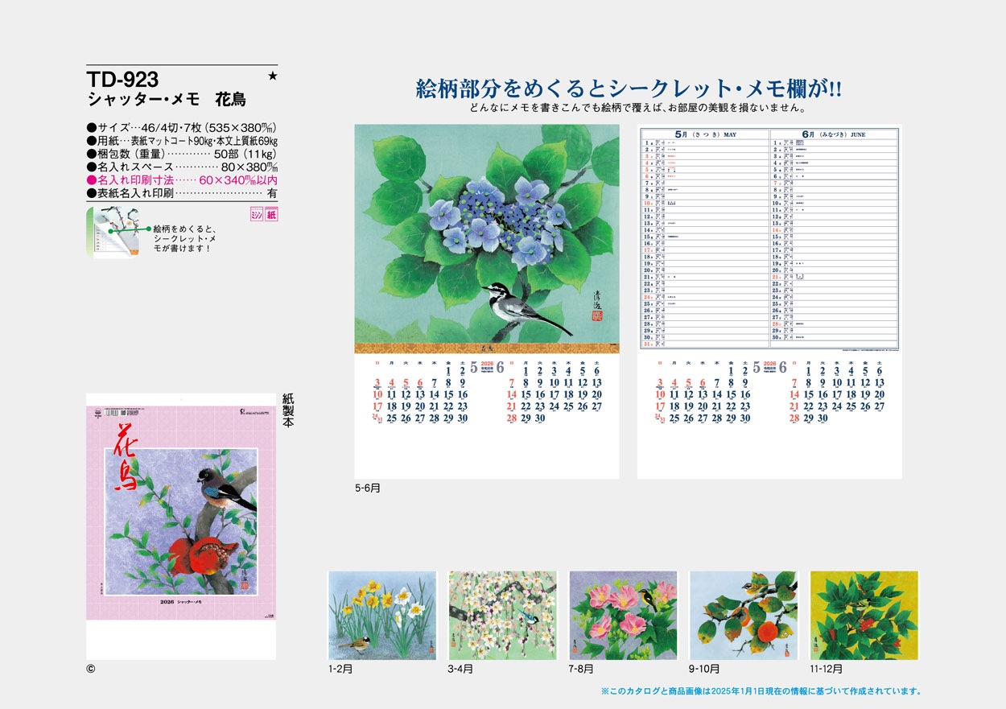Click the black star next to TD-923

[272, 76]
